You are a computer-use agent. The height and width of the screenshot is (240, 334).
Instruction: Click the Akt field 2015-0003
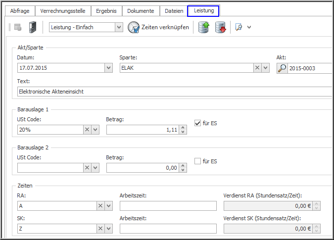pos(310,68)
